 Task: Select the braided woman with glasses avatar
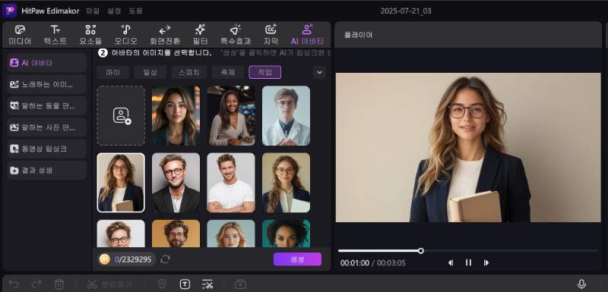click(x=287, y=183)
